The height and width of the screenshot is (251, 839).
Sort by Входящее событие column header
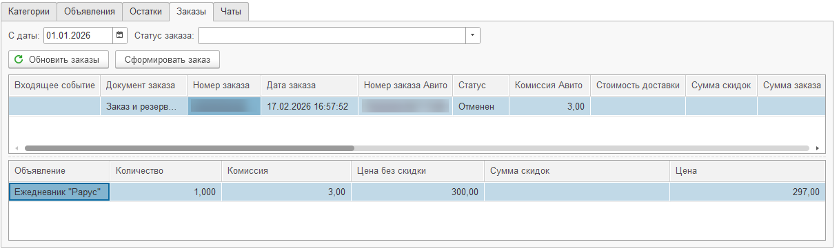[54, 86]
